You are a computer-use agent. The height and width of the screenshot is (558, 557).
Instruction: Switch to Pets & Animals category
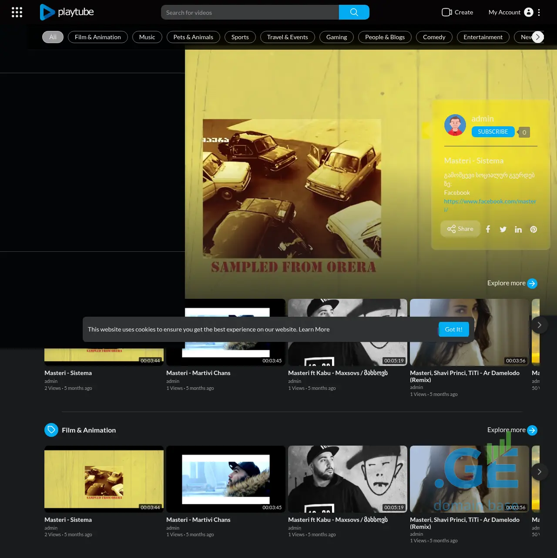coord(193,37)
